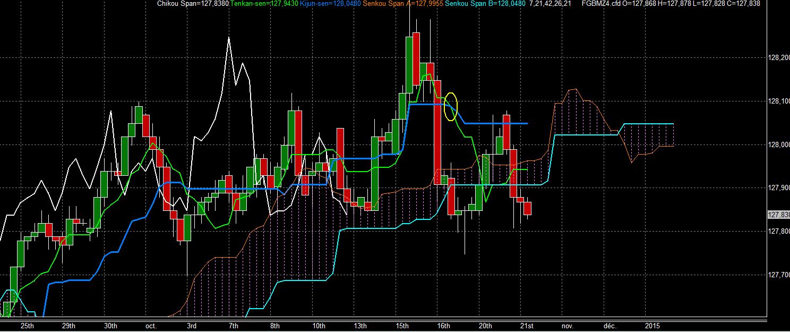
Task: Click the 128,100 price axis label
Action: click(779, 101)
